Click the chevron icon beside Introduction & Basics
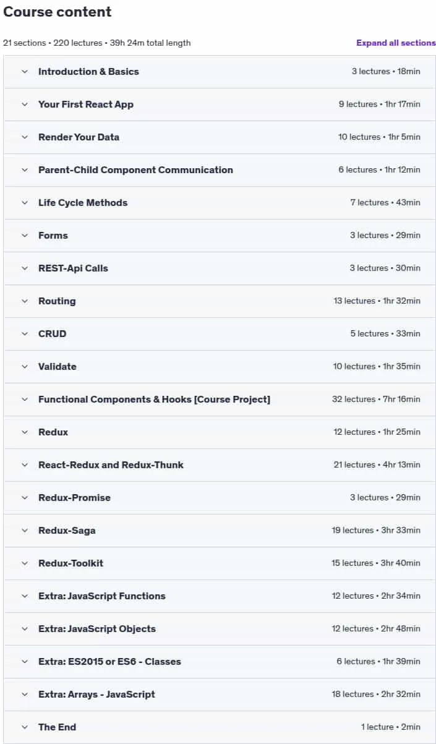This screenshot has width=436, height=744. point(25,72)
